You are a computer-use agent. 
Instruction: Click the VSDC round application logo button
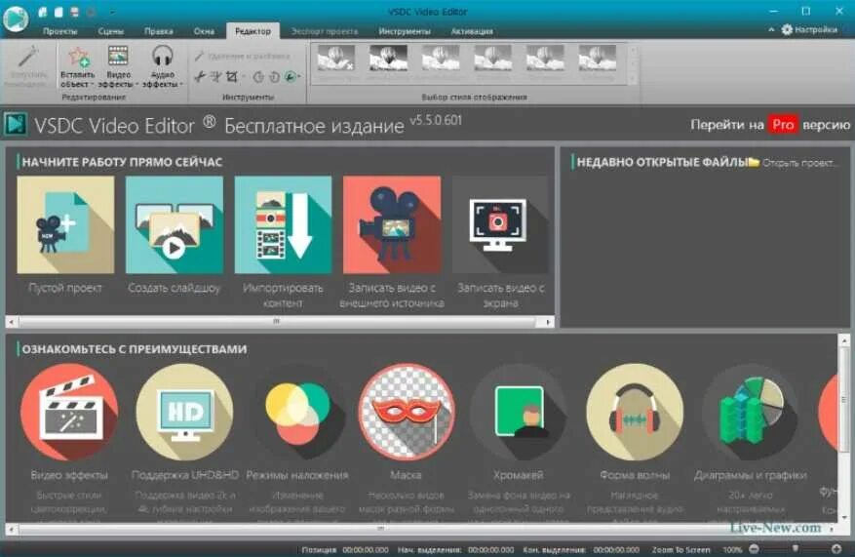tap(16, 19)
